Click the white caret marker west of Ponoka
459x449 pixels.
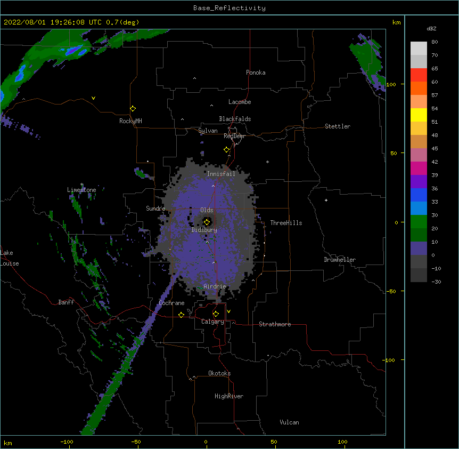[195, 78]
